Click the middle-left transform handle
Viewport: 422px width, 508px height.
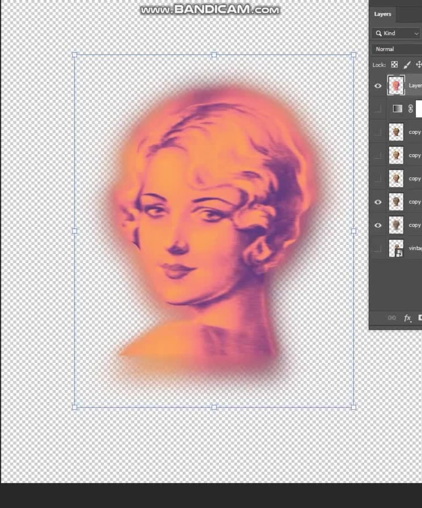coord(75,231)
